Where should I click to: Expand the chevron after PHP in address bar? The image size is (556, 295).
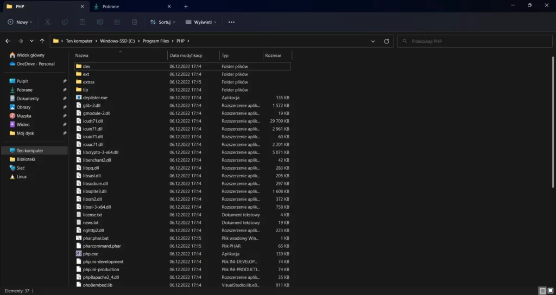click(188, 41)
